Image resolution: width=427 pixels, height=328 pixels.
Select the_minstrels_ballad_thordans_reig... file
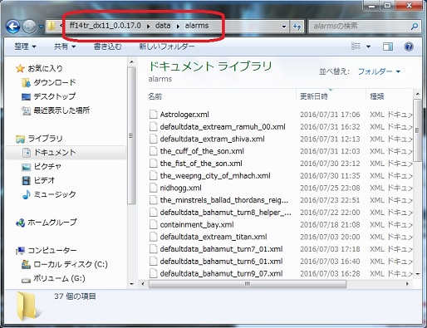(224, 200)
